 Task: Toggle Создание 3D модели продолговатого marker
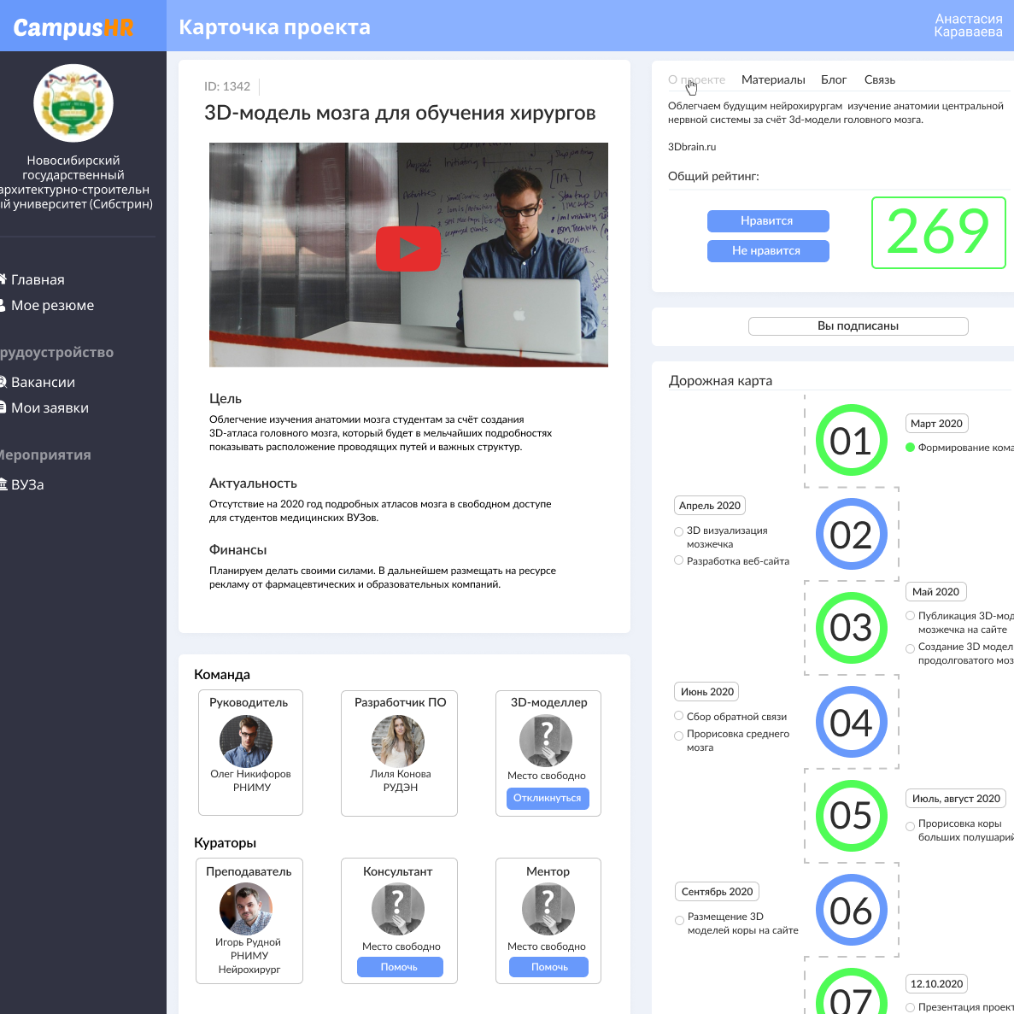(910, 648)
